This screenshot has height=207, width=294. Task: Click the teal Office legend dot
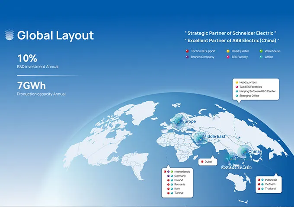pos(261,57)
